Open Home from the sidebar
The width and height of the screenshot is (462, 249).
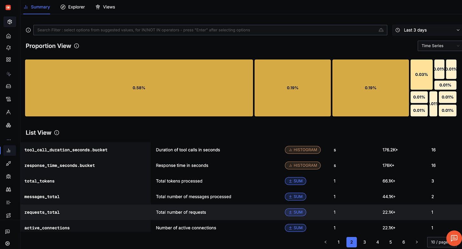pyautogui.click(x=9, y=36)
